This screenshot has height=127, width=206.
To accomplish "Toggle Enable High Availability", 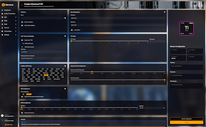I will (x=22, y=25).
